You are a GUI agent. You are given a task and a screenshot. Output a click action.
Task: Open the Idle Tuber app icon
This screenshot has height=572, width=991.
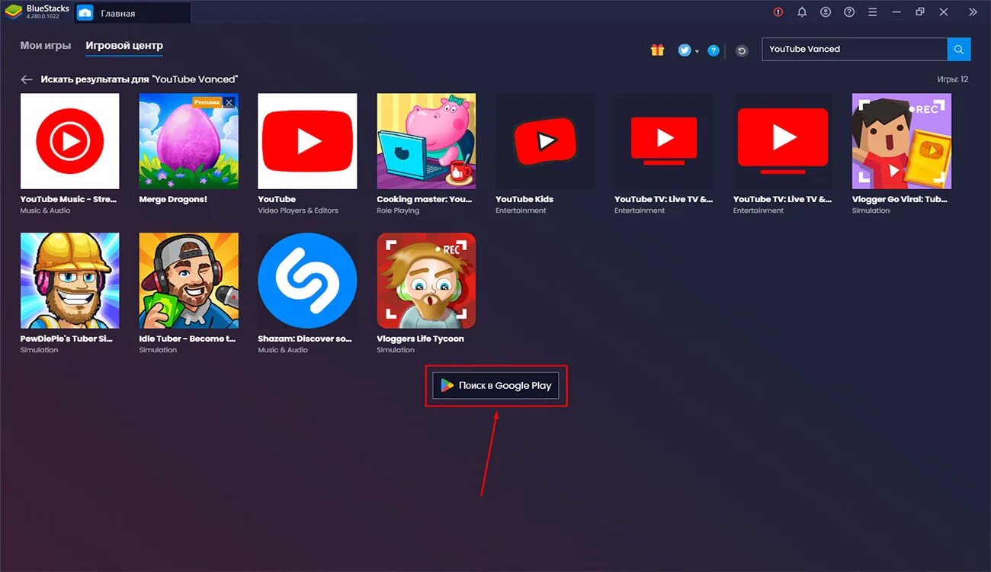(188, 281)
